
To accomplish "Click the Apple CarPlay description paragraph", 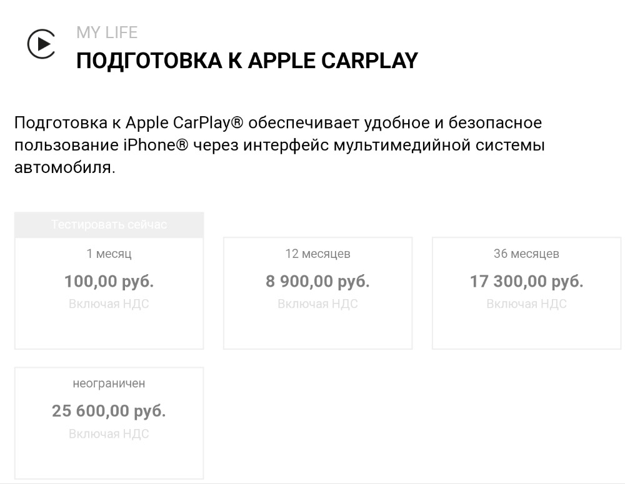I will (x=279, y=145).
